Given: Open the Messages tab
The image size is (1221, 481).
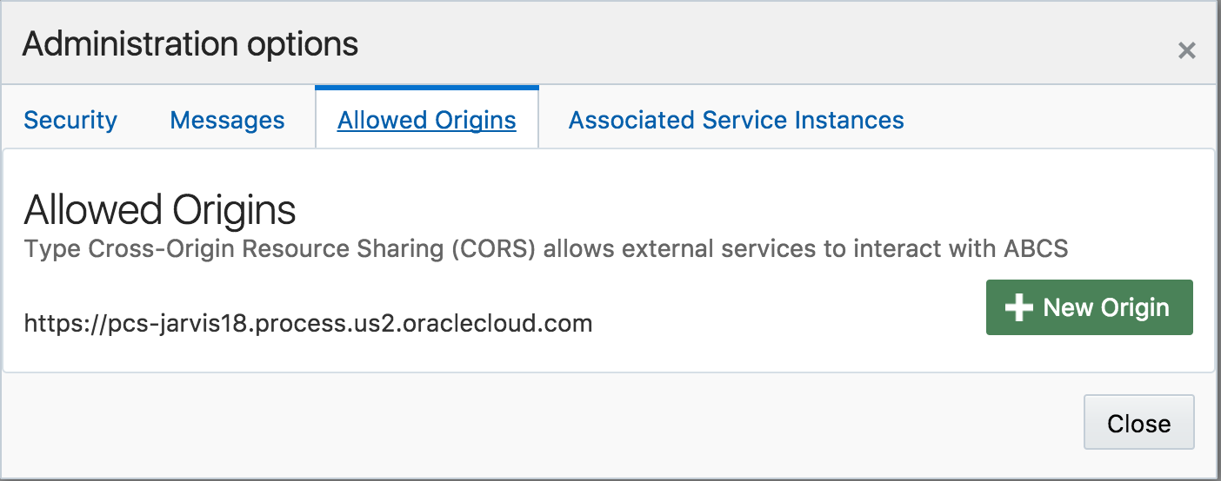Looking at the screenshot, I should click(x=227, y=120).
